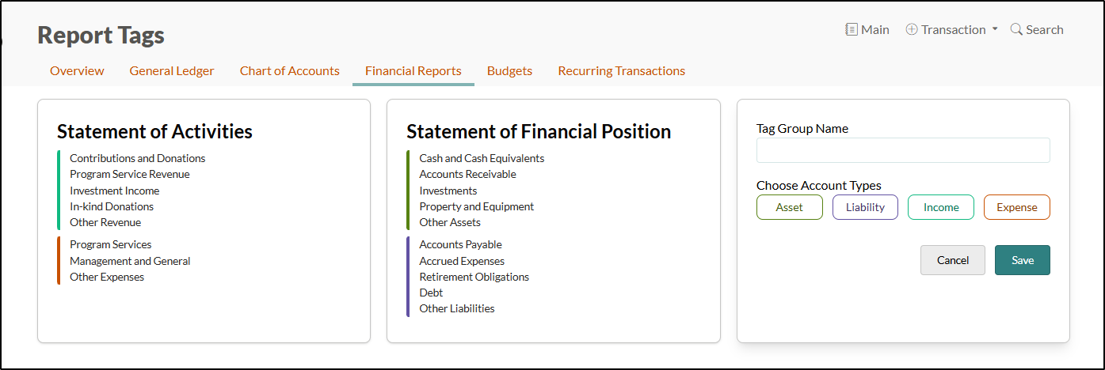Open the General Ledger tab
The height and width of the screenshot is (370, 1105).
click(172, 71)
